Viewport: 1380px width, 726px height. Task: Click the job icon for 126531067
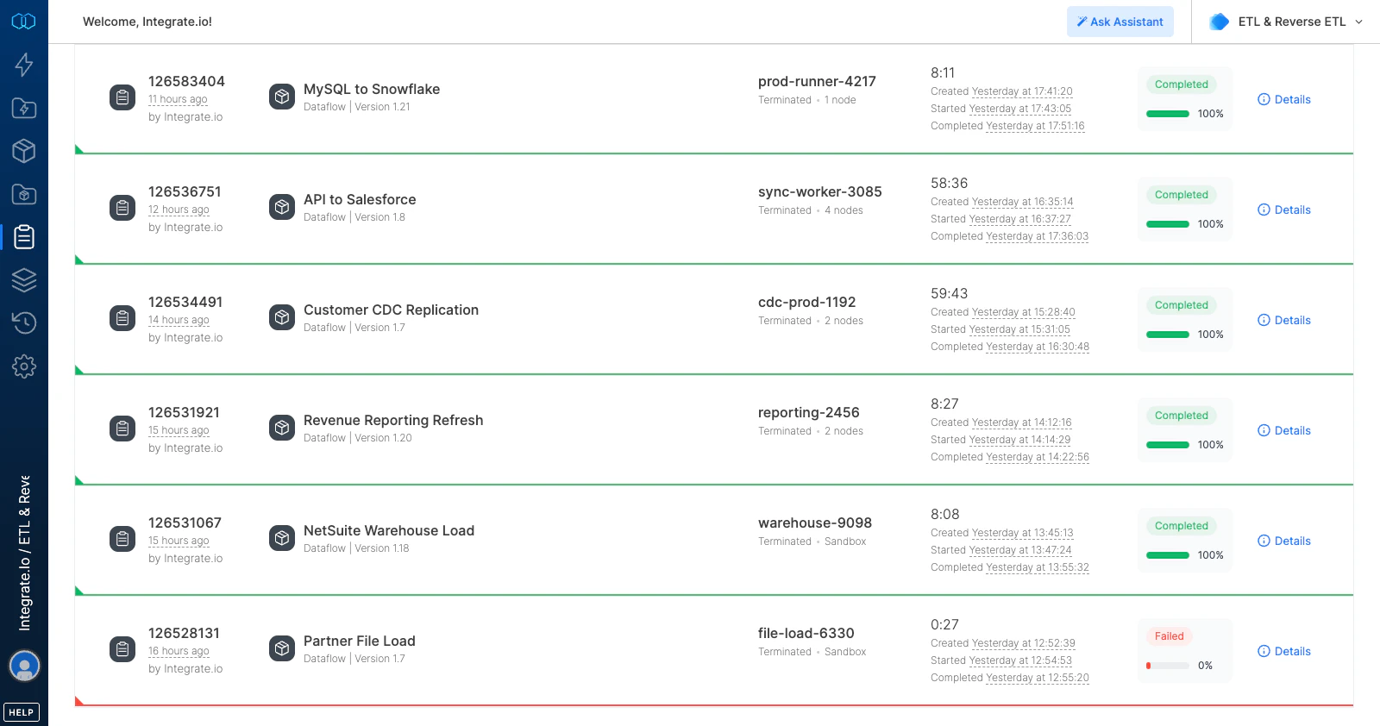pyautogui.click(x=122, y=539)
